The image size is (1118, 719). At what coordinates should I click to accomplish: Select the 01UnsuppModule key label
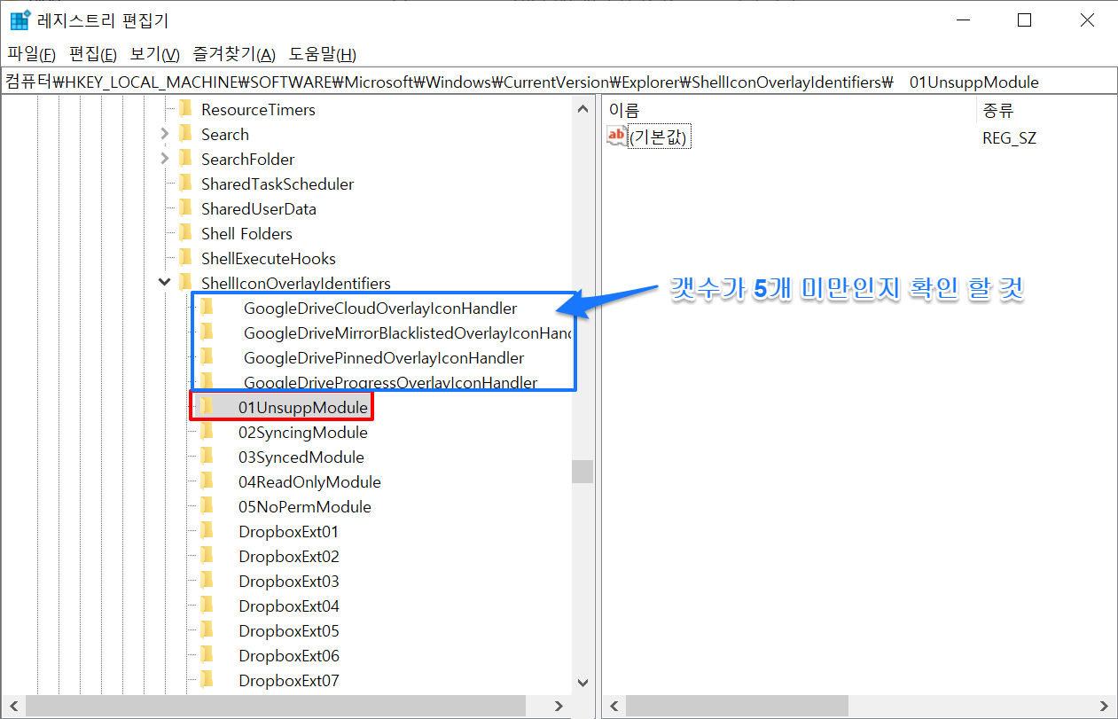coord(303,408)
